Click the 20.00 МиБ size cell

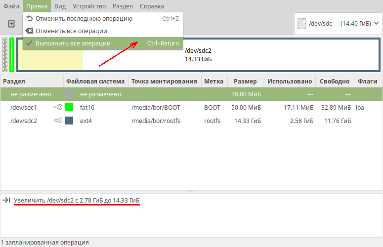[x=246, y=94]
